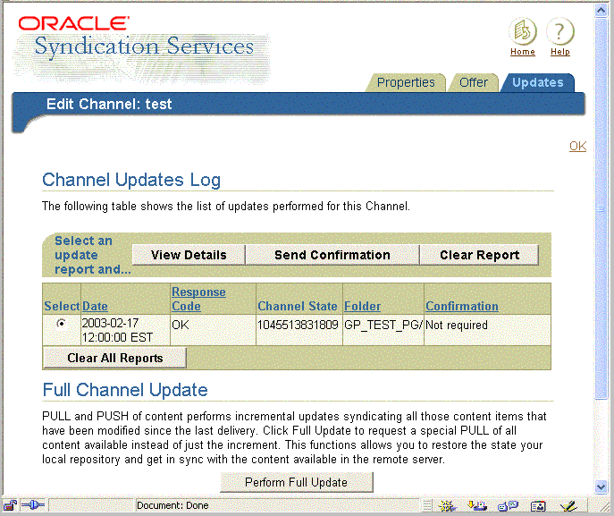Screen dimensions: 614x516
Task: Click the Full Channel Update heading
Action: pyautogui.click(x=125, y=390)
